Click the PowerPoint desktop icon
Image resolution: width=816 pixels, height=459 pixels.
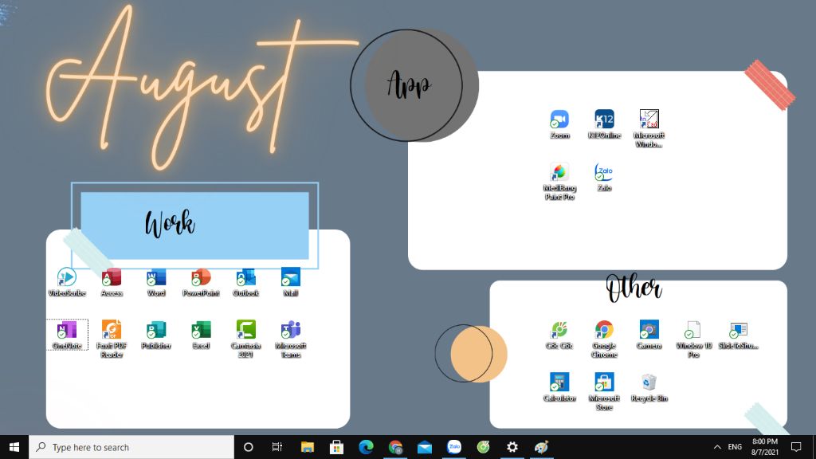(x=201, y=281)
